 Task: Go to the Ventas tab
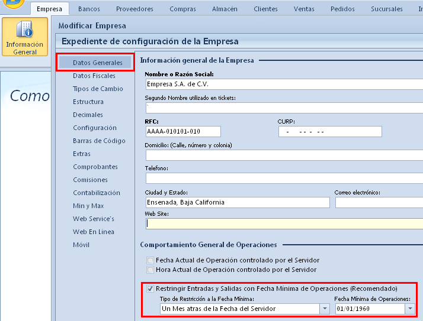point(304,9)
